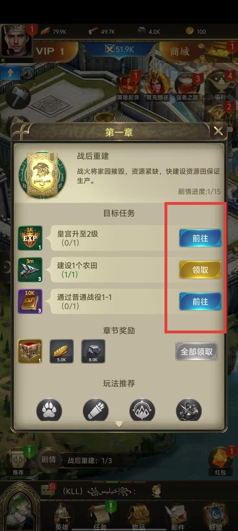The height and width of the screenshot is (531, 238).
Task: Select the treasure chest chapter reward
Action: pos(30,351)
